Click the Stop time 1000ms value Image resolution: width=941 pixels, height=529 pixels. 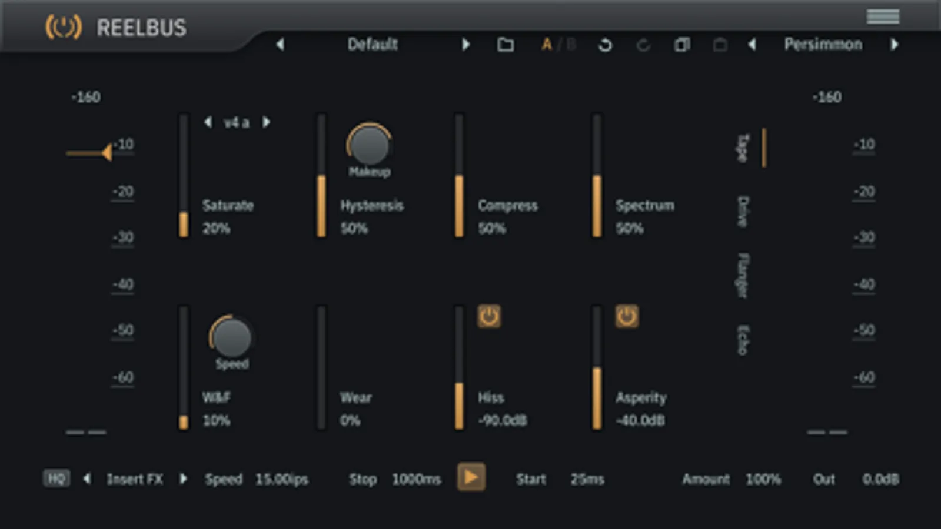(x=417, y=479)
